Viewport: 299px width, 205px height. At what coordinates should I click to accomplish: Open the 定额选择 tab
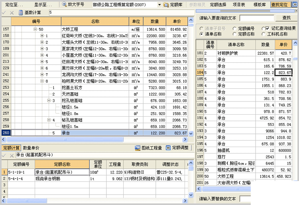coord(218,4)
